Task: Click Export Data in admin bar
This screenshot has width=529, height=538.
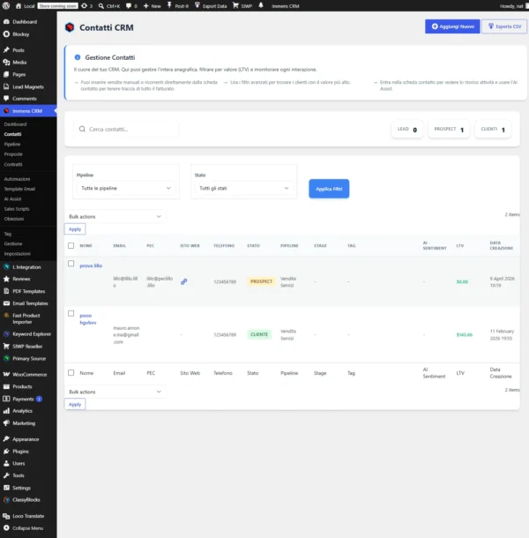Action: [211, 6]
